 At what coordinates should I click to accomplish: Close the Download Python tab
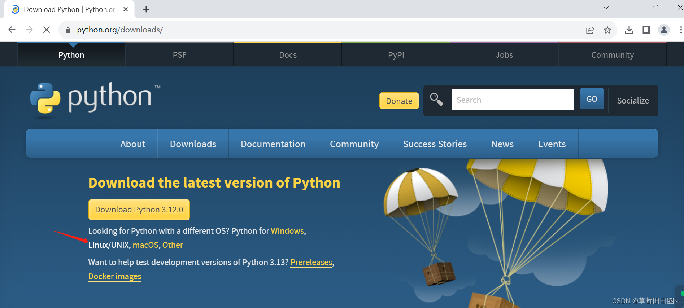point(126,9)
